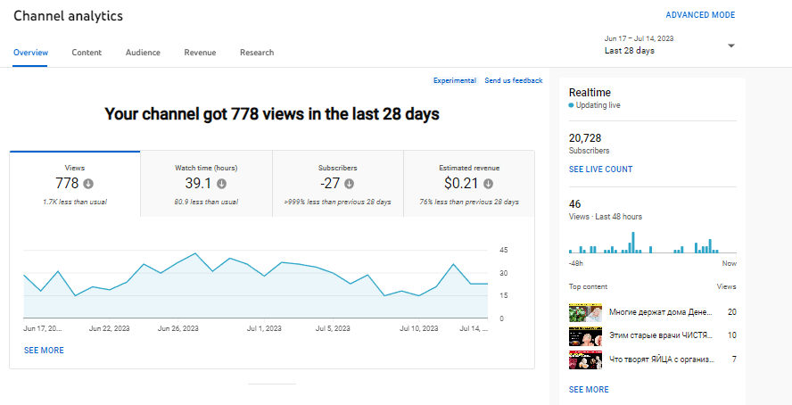792x405 pixels.
Task: Open the top video thumbnail with 20 views
Action: [585, 312]
